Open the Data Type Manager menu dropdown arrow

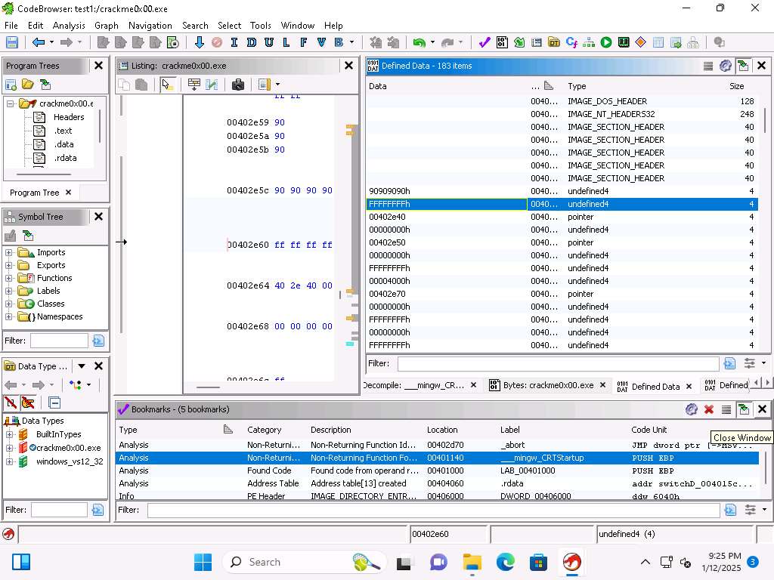pos(82,366)
